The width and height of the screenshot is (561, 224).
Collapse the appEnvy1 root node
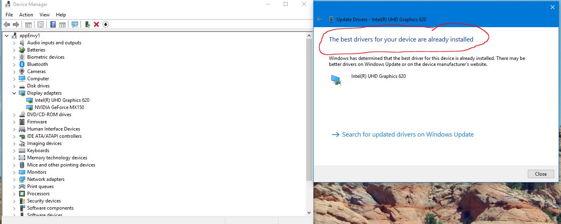tap(7, 36)
